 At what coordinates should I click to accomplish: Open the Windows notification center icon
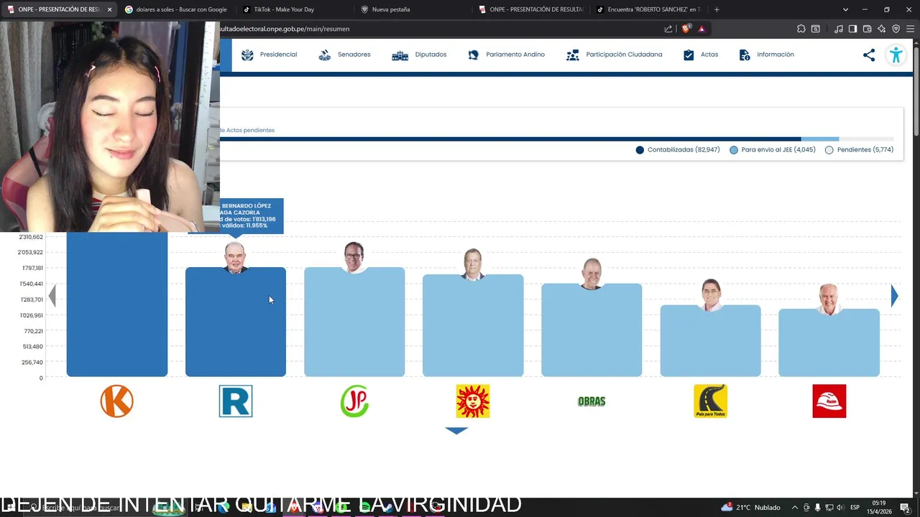(905, 508)
